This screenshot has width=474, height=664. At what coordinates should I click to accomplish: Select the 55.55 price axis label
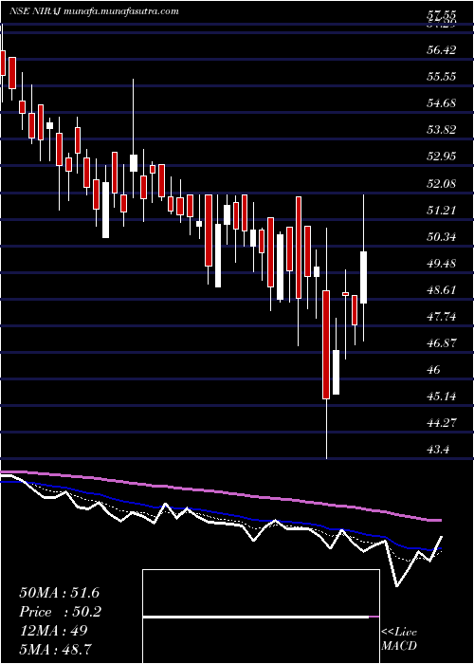442,77
